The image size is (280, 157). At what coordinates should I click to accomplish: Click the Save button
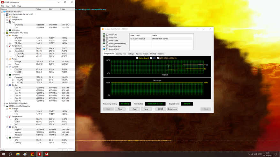146,109
